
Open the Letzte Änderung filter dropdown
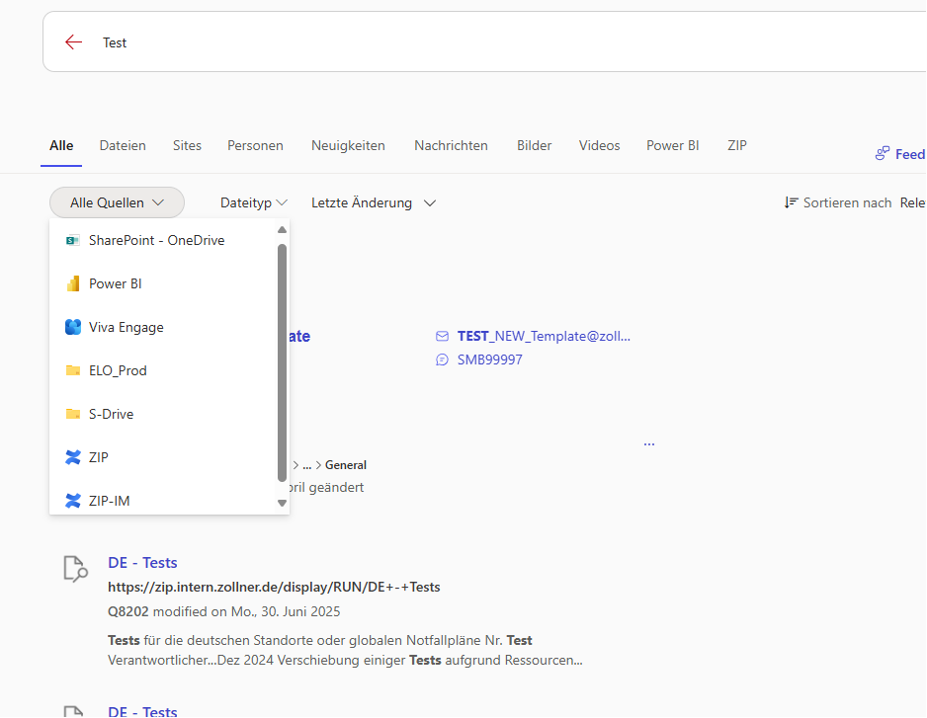[x=374, y=202]
